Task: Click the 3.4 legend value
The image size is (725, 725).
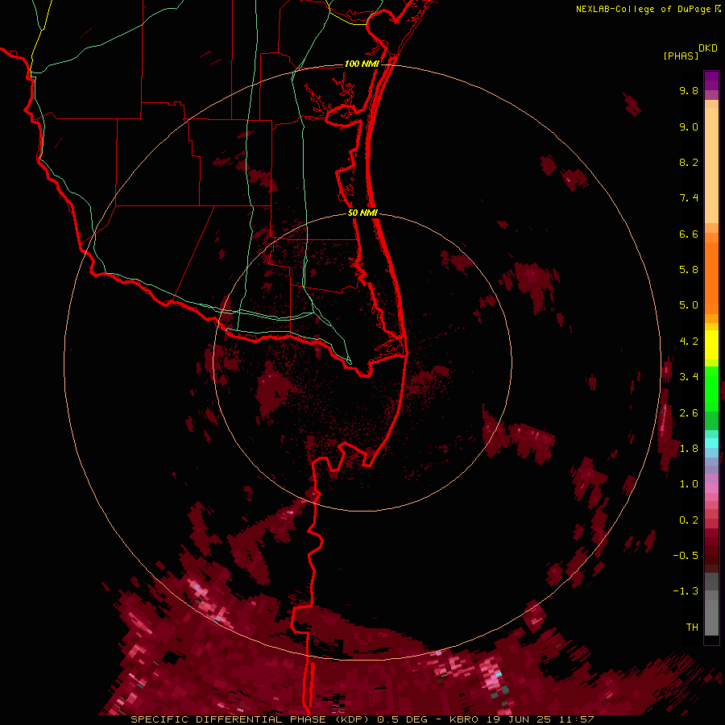Action: [x=689, y=377]
